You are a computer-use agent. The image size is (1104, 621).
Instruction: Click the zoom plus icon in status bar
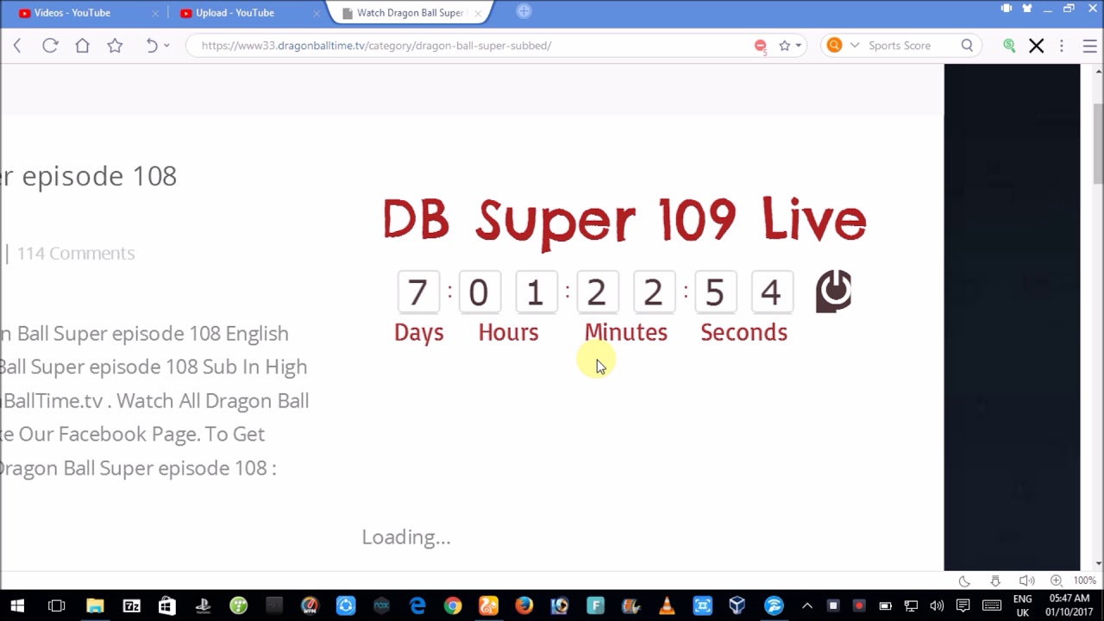point(1056,581)
